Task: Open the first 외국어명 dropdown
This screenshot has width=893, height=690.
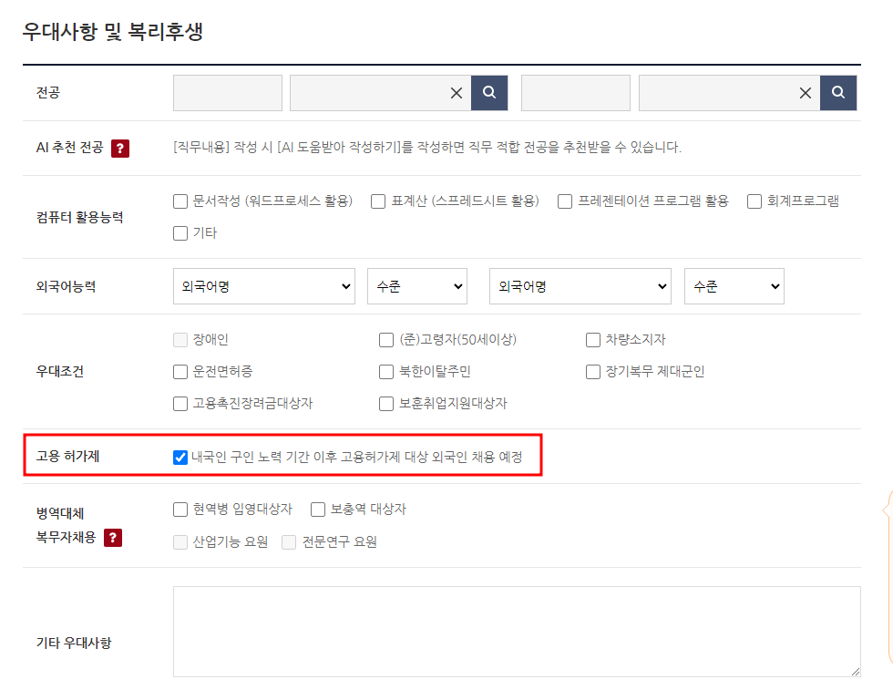Action: (263, 285)
